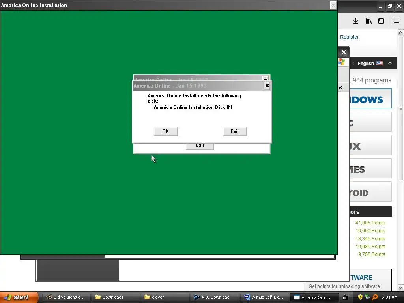This screenshot has width=404, height=303.
Task: Expand the English language dropdown
Action: [x=390, y=63]
